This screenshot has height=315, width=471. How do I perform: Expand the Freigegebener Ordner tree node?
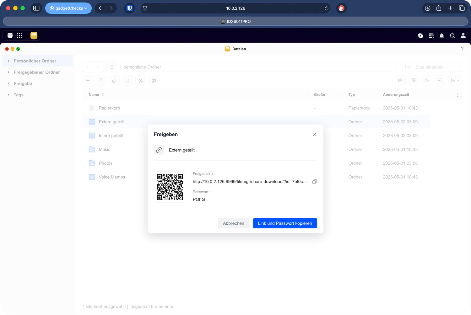[x=8, y=72]
